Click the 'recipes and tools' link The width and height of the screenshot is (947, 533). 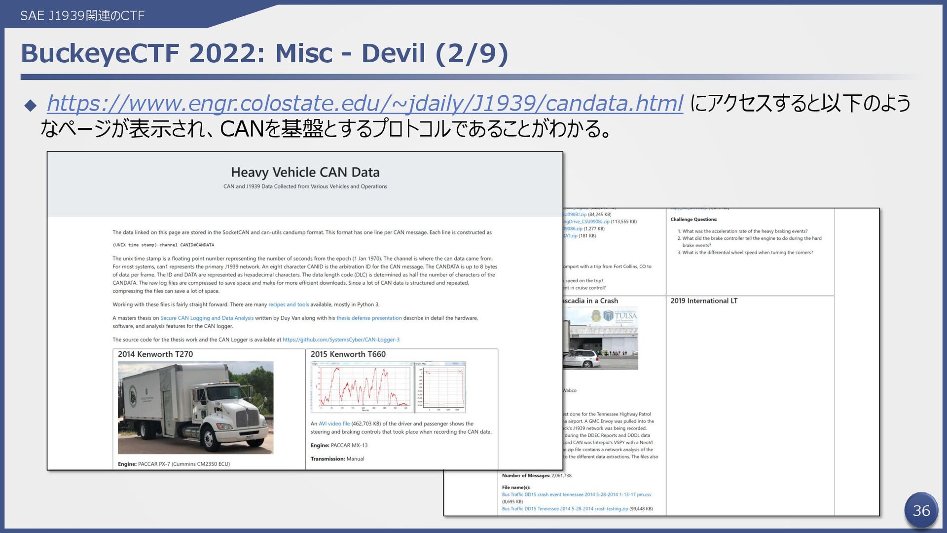289,305
